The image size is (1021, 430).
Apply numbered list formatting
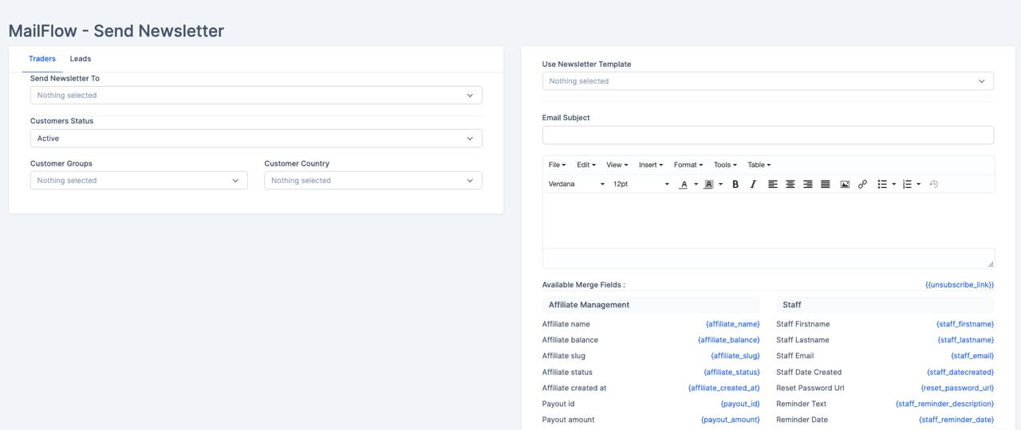[x=907, y=184]
